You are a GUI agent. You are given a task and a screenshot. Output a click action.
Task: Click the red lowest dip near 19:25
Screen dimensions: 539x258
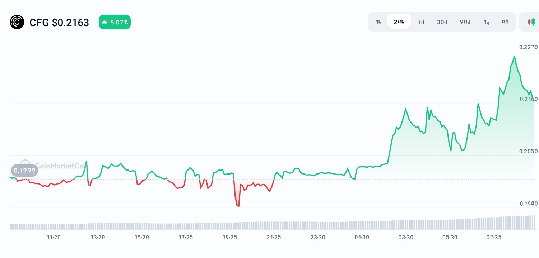(238, 206)
